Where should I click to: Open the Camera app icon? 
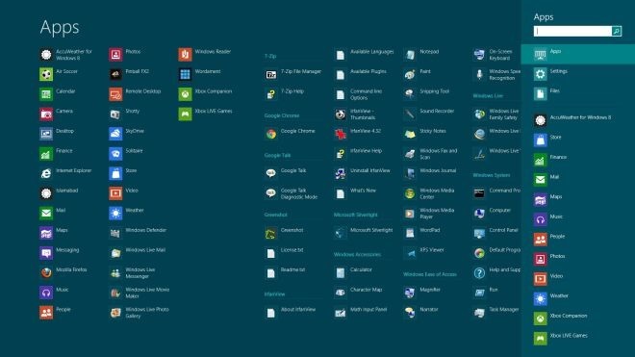tap(46, 114)
